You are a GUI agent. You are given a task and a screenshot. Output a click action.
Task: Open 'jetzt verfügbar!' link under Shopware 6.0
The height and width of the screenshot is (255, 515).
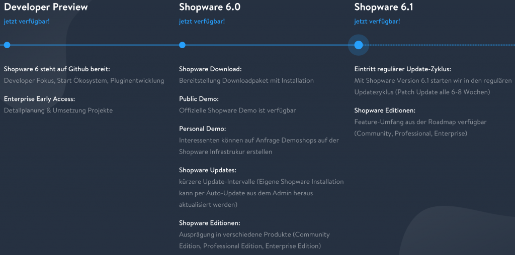(202, 22)
